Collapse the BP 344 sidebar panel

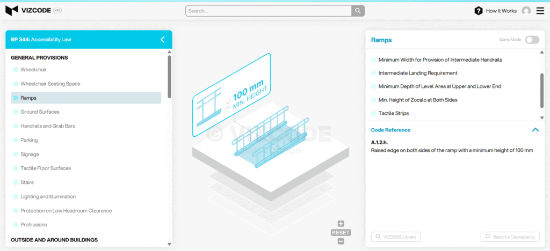coord(163,39)
